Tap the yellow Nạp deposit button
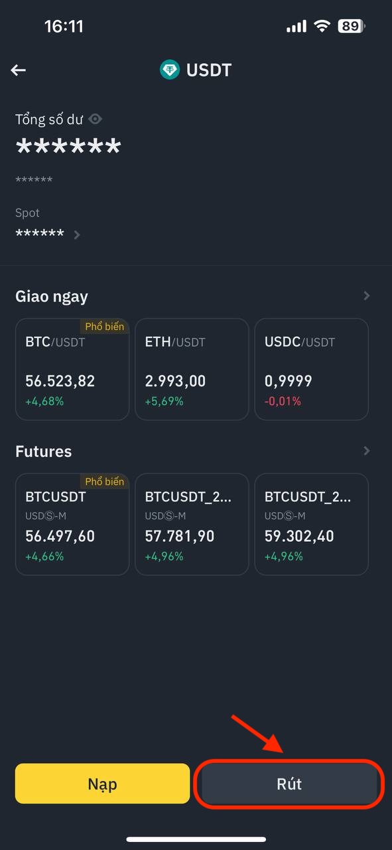The height and width of the screenshot is (850, 392). 102,784
